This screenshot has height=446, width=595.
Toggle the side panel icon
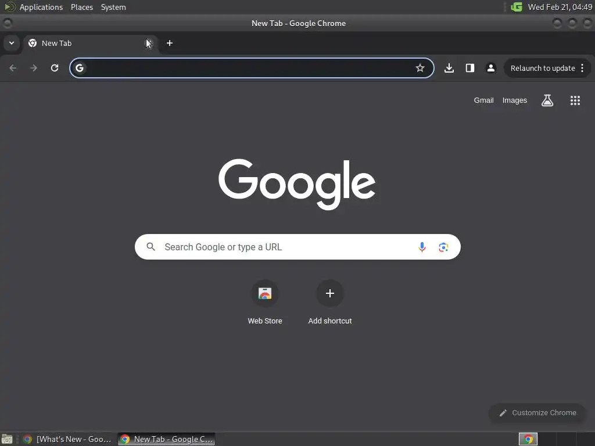tap(469, 68)
